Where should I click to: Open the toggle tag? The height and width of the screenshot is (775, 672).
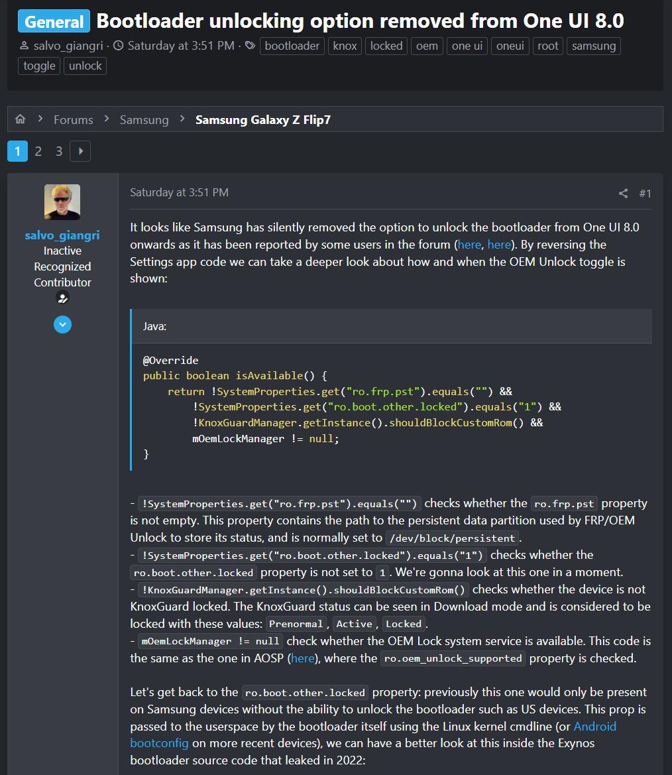pyautogui.click(x=39, y=66)
